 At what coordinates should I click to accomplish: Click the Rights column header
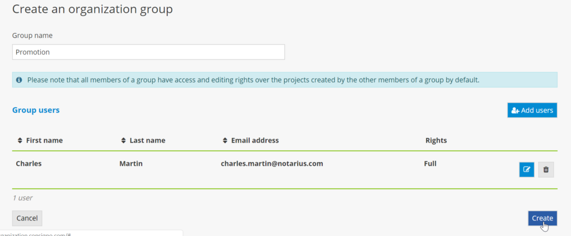(436, 140)
